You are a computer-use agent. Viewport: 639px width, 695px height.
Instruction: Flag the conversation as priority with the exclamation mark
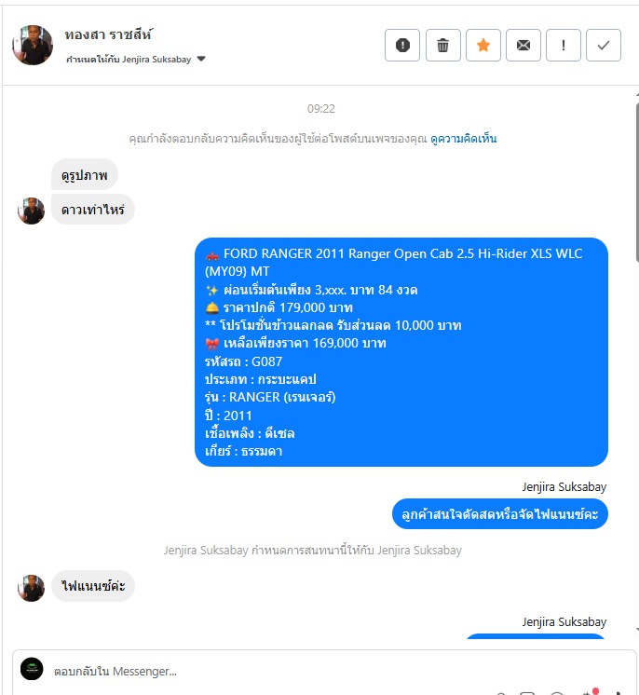point(564,45)
